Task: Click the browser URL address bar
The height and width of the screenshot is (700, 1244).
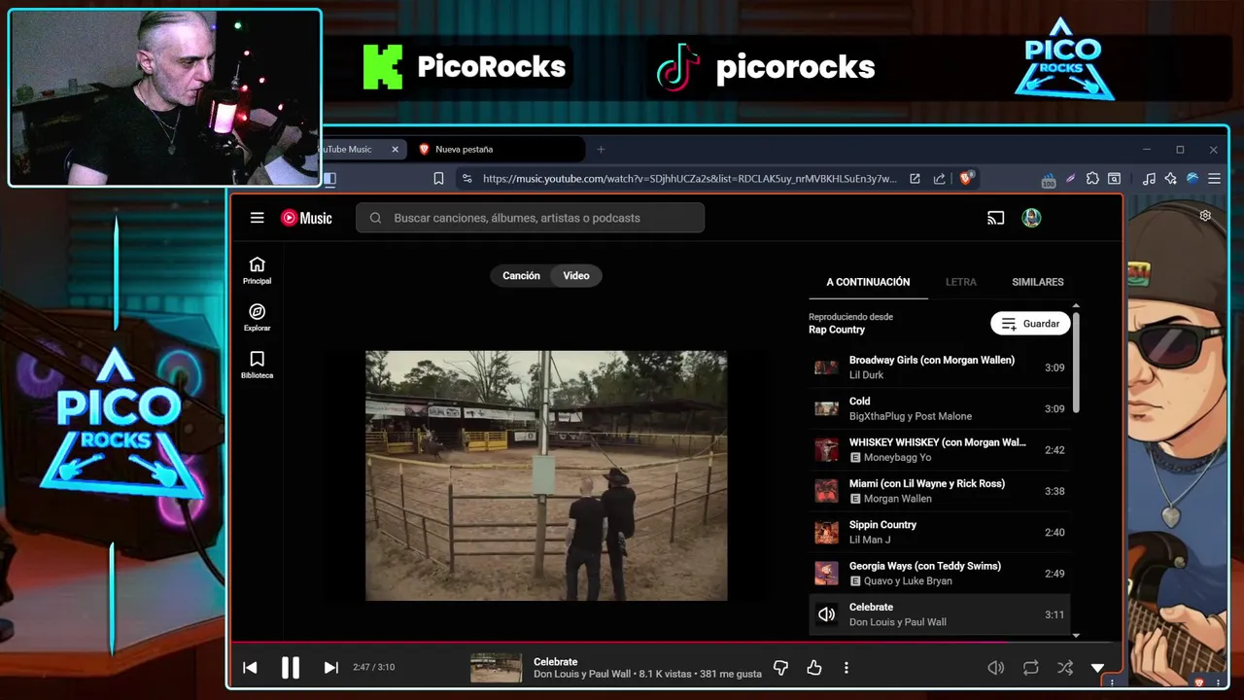Action: [689, 179]
